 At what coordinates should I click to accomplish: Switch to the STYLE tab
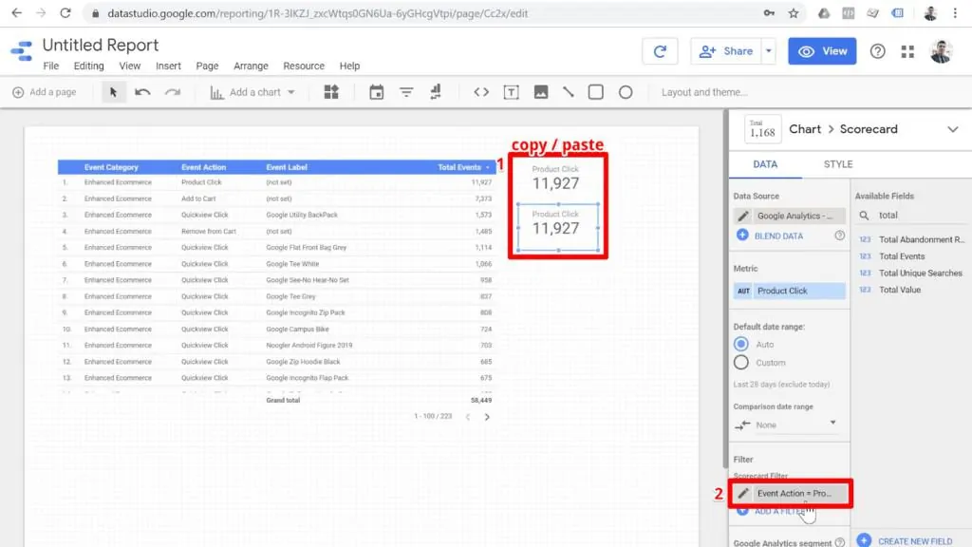pos(839,163)
